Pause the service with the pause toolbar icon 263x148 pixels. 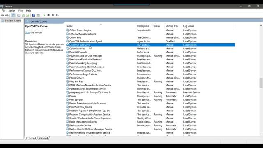(x=53, y=15)
